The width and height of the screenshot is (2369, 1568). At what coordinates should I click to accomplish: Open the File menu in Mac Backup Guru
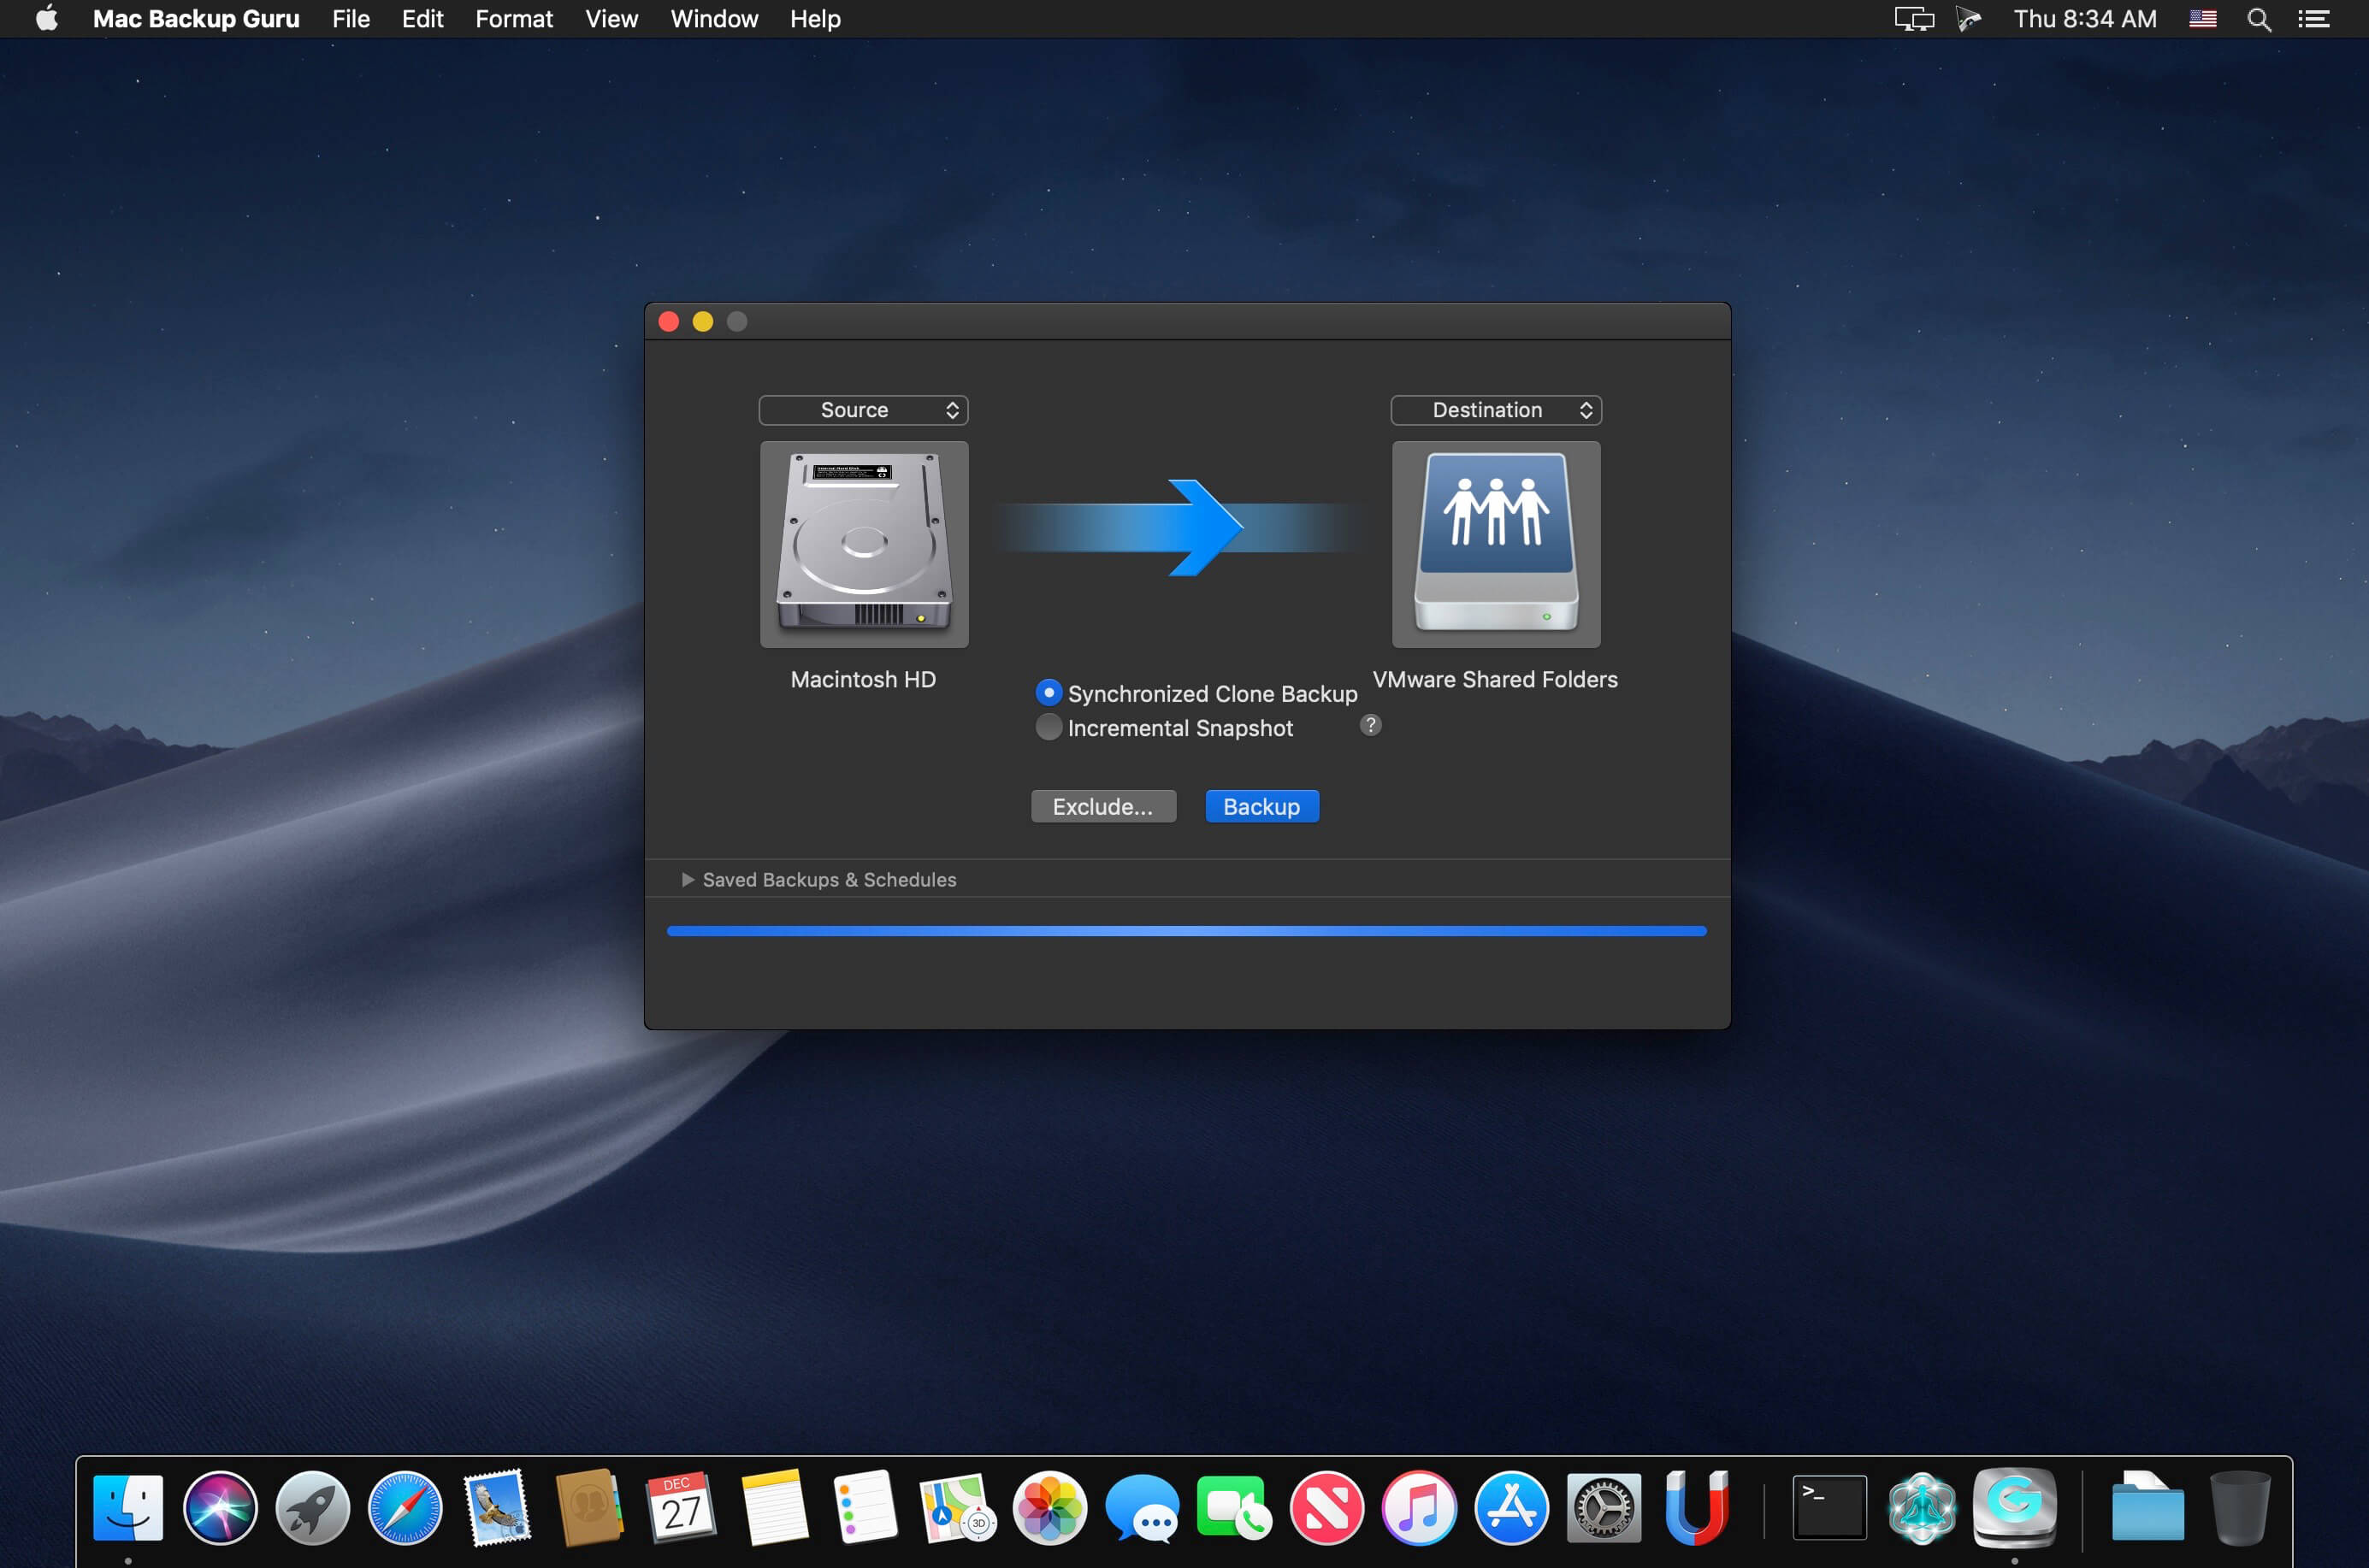[348, 20]
